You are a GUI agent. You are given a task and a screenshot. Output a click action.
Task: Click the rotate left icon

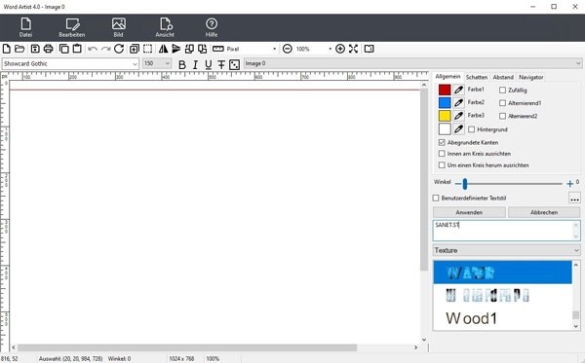point(189,49)
